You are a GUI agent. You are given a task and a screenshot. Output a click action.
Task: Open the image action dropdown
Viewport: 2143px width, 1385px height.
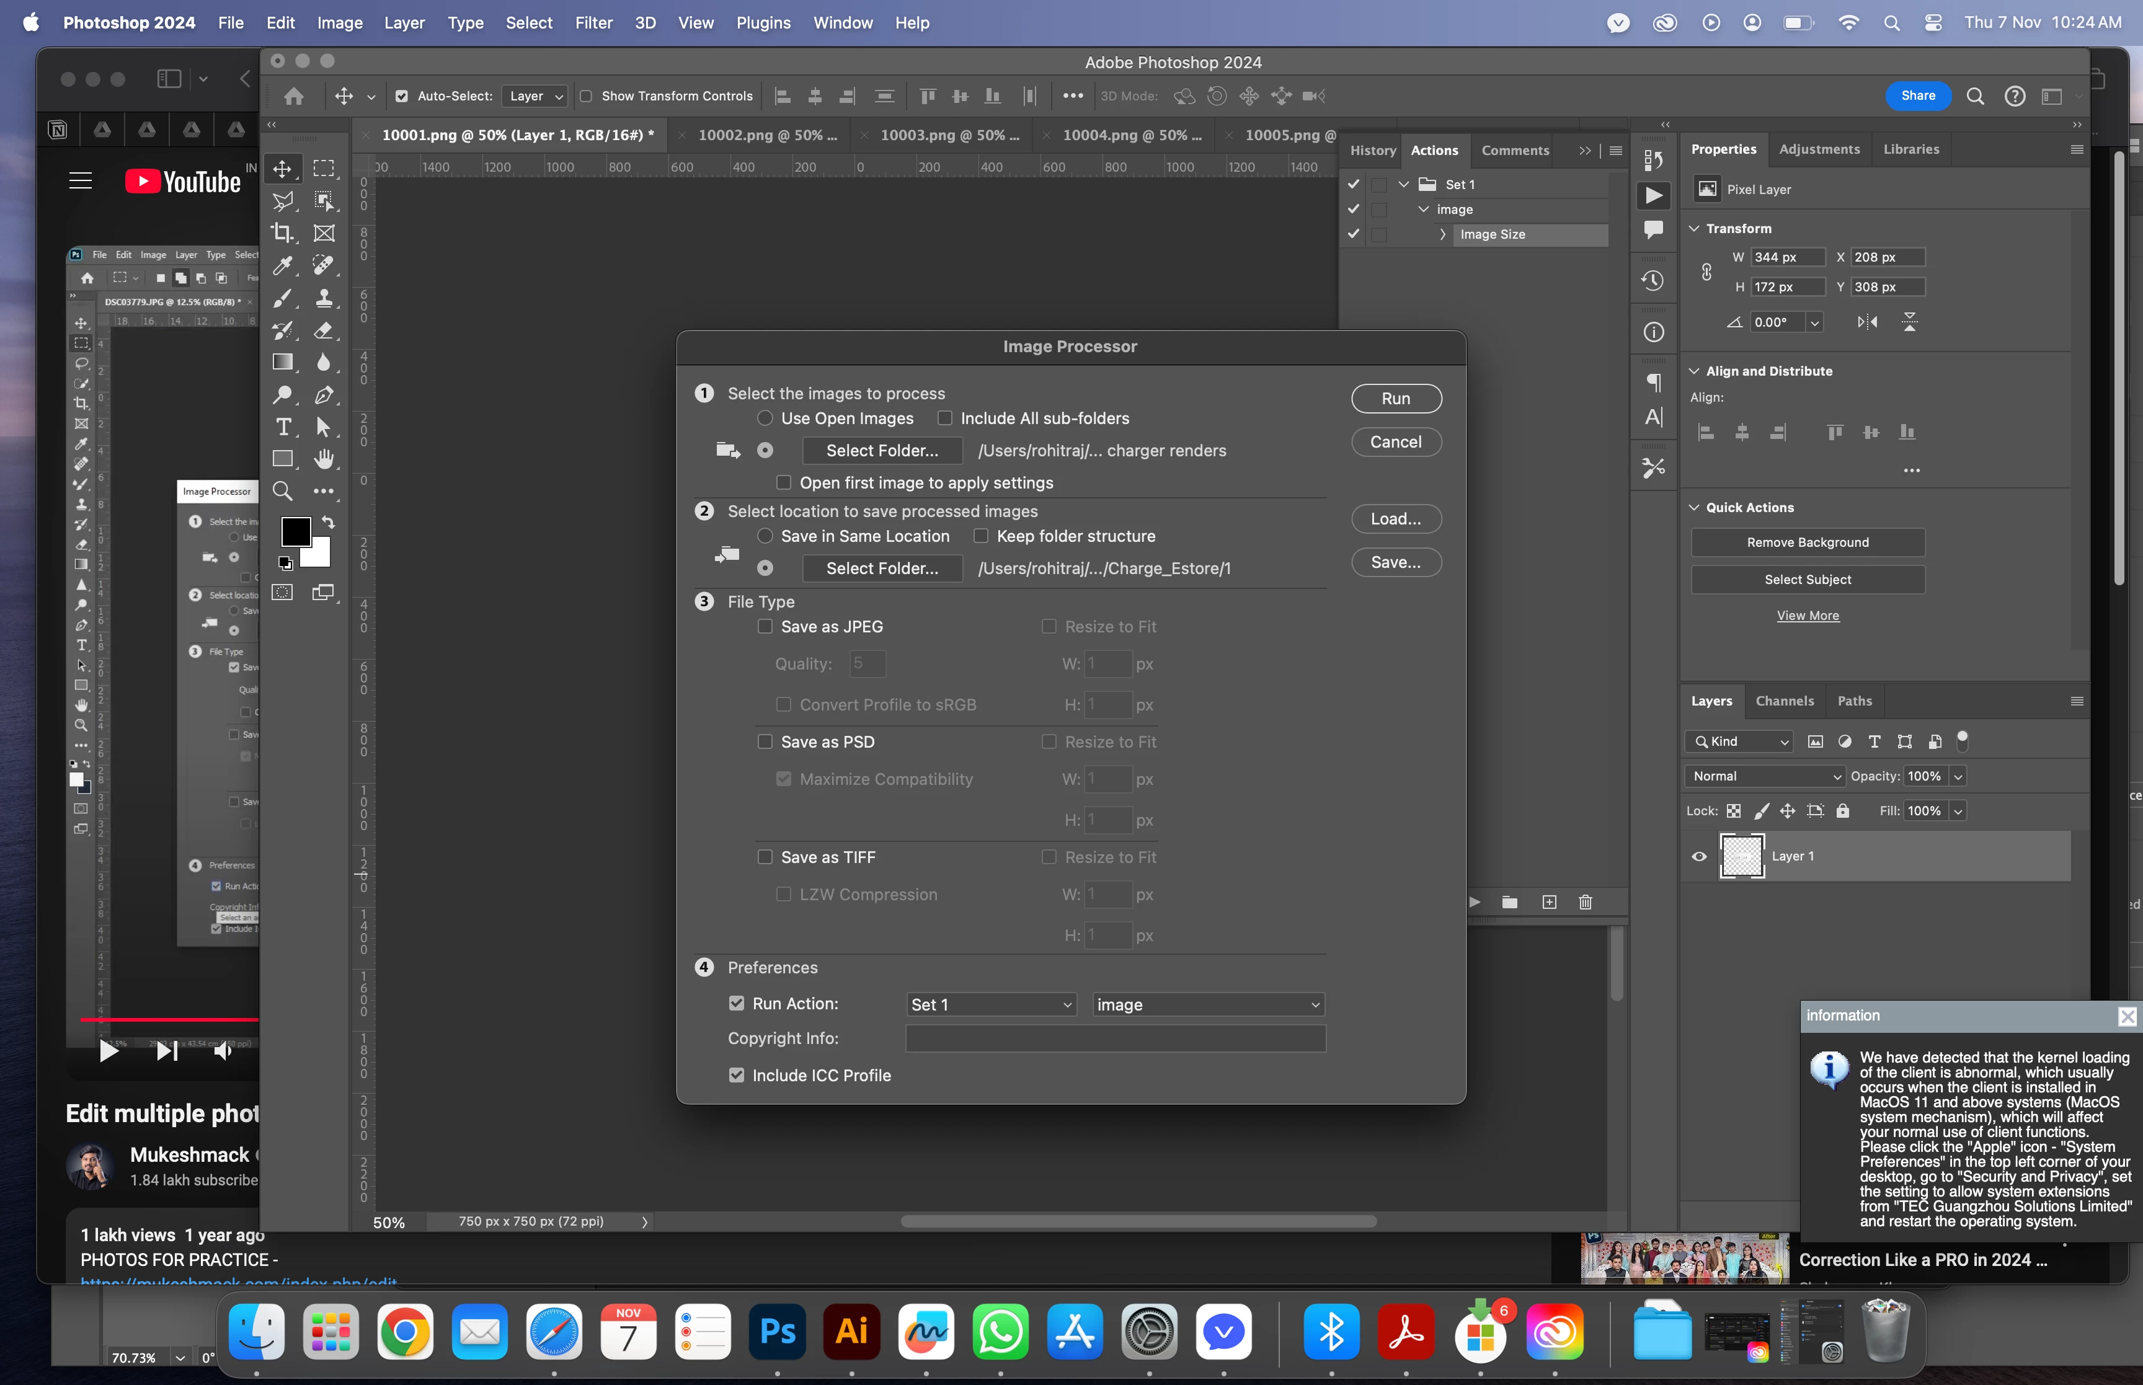click(x=1207, y=1004)
